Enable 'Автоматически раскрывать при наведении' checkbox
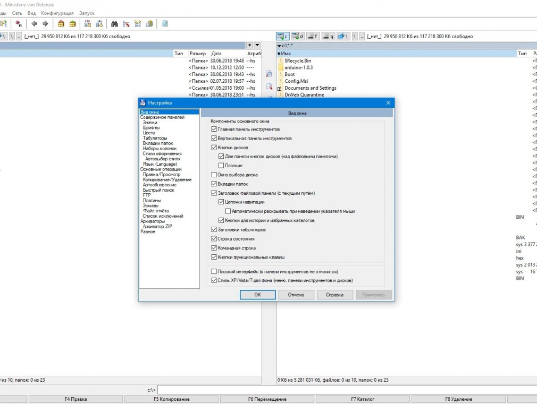The width and height of the screenshot is (537, 404). click(228, 211)
